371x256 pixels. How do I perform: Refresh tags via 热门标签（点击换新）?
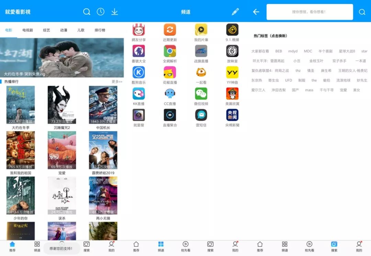(270, 36)
